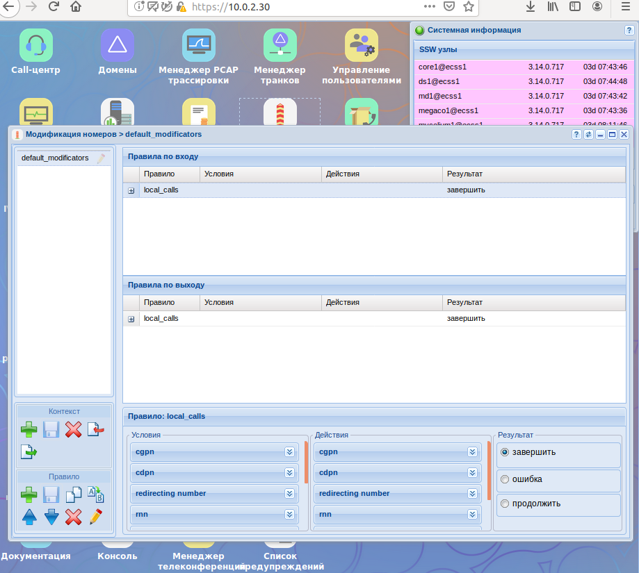
Task: Expand the cgpn section under Условия
Action: 289,452
